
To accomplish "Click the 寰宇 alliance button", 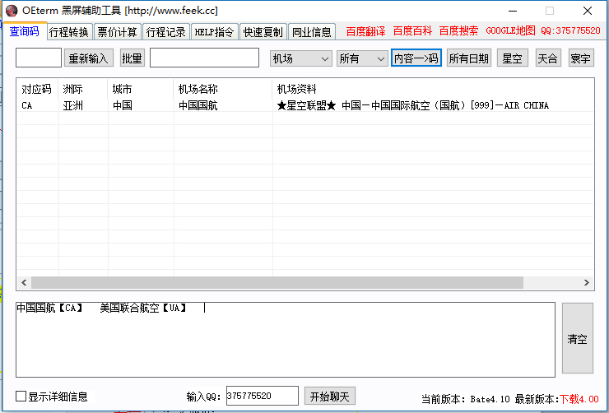I will coord(581,58).
